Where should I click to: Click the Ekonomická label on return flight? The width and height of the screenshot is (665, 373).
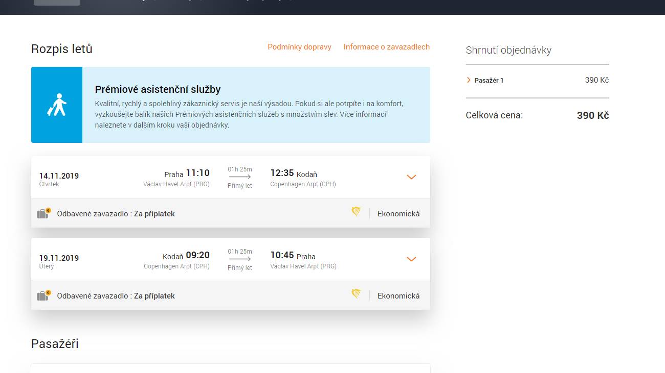coord(398,296)
